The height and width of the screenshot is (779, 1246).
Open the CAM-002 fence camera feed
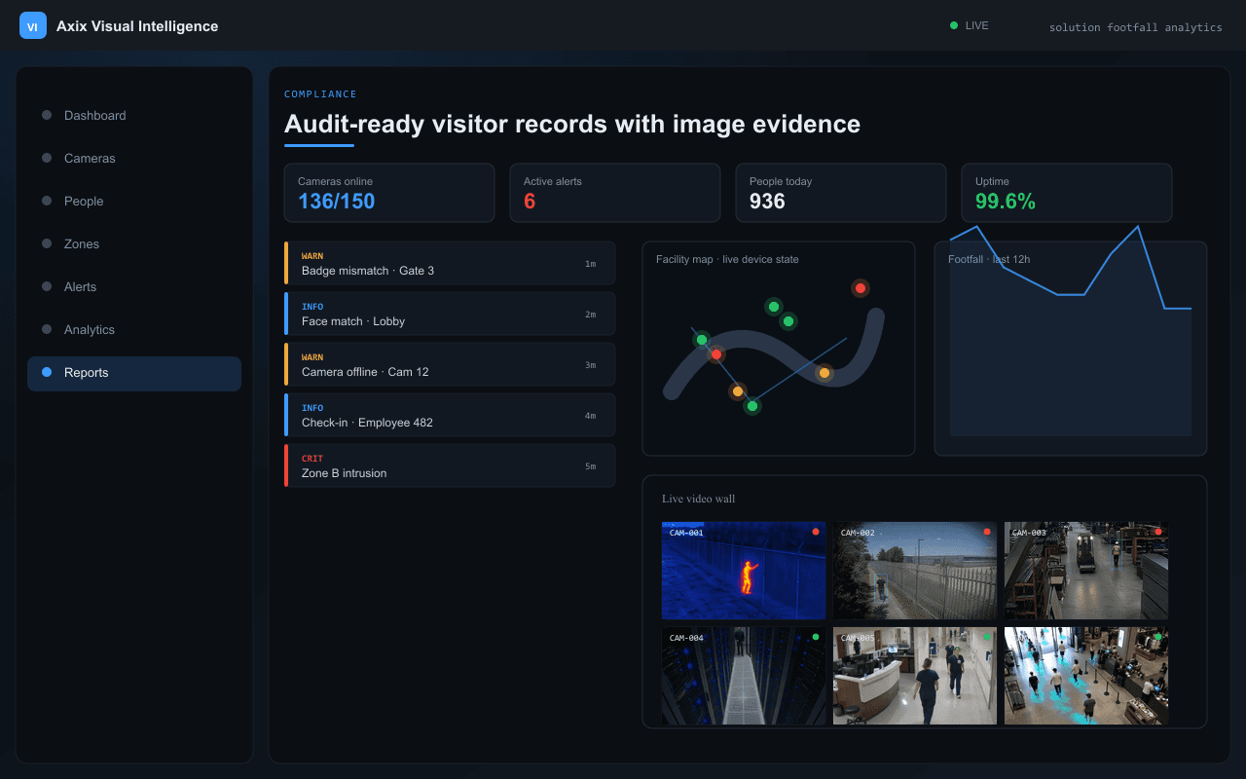tap(915, 571)
